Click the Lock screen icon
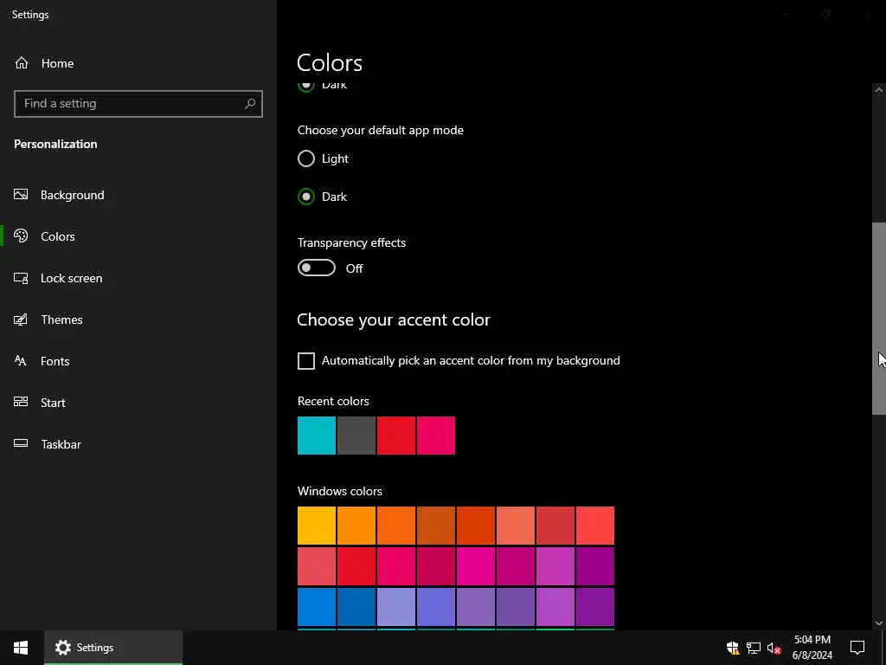This screenshot has height=665, width=886. (x=21, y=278)
